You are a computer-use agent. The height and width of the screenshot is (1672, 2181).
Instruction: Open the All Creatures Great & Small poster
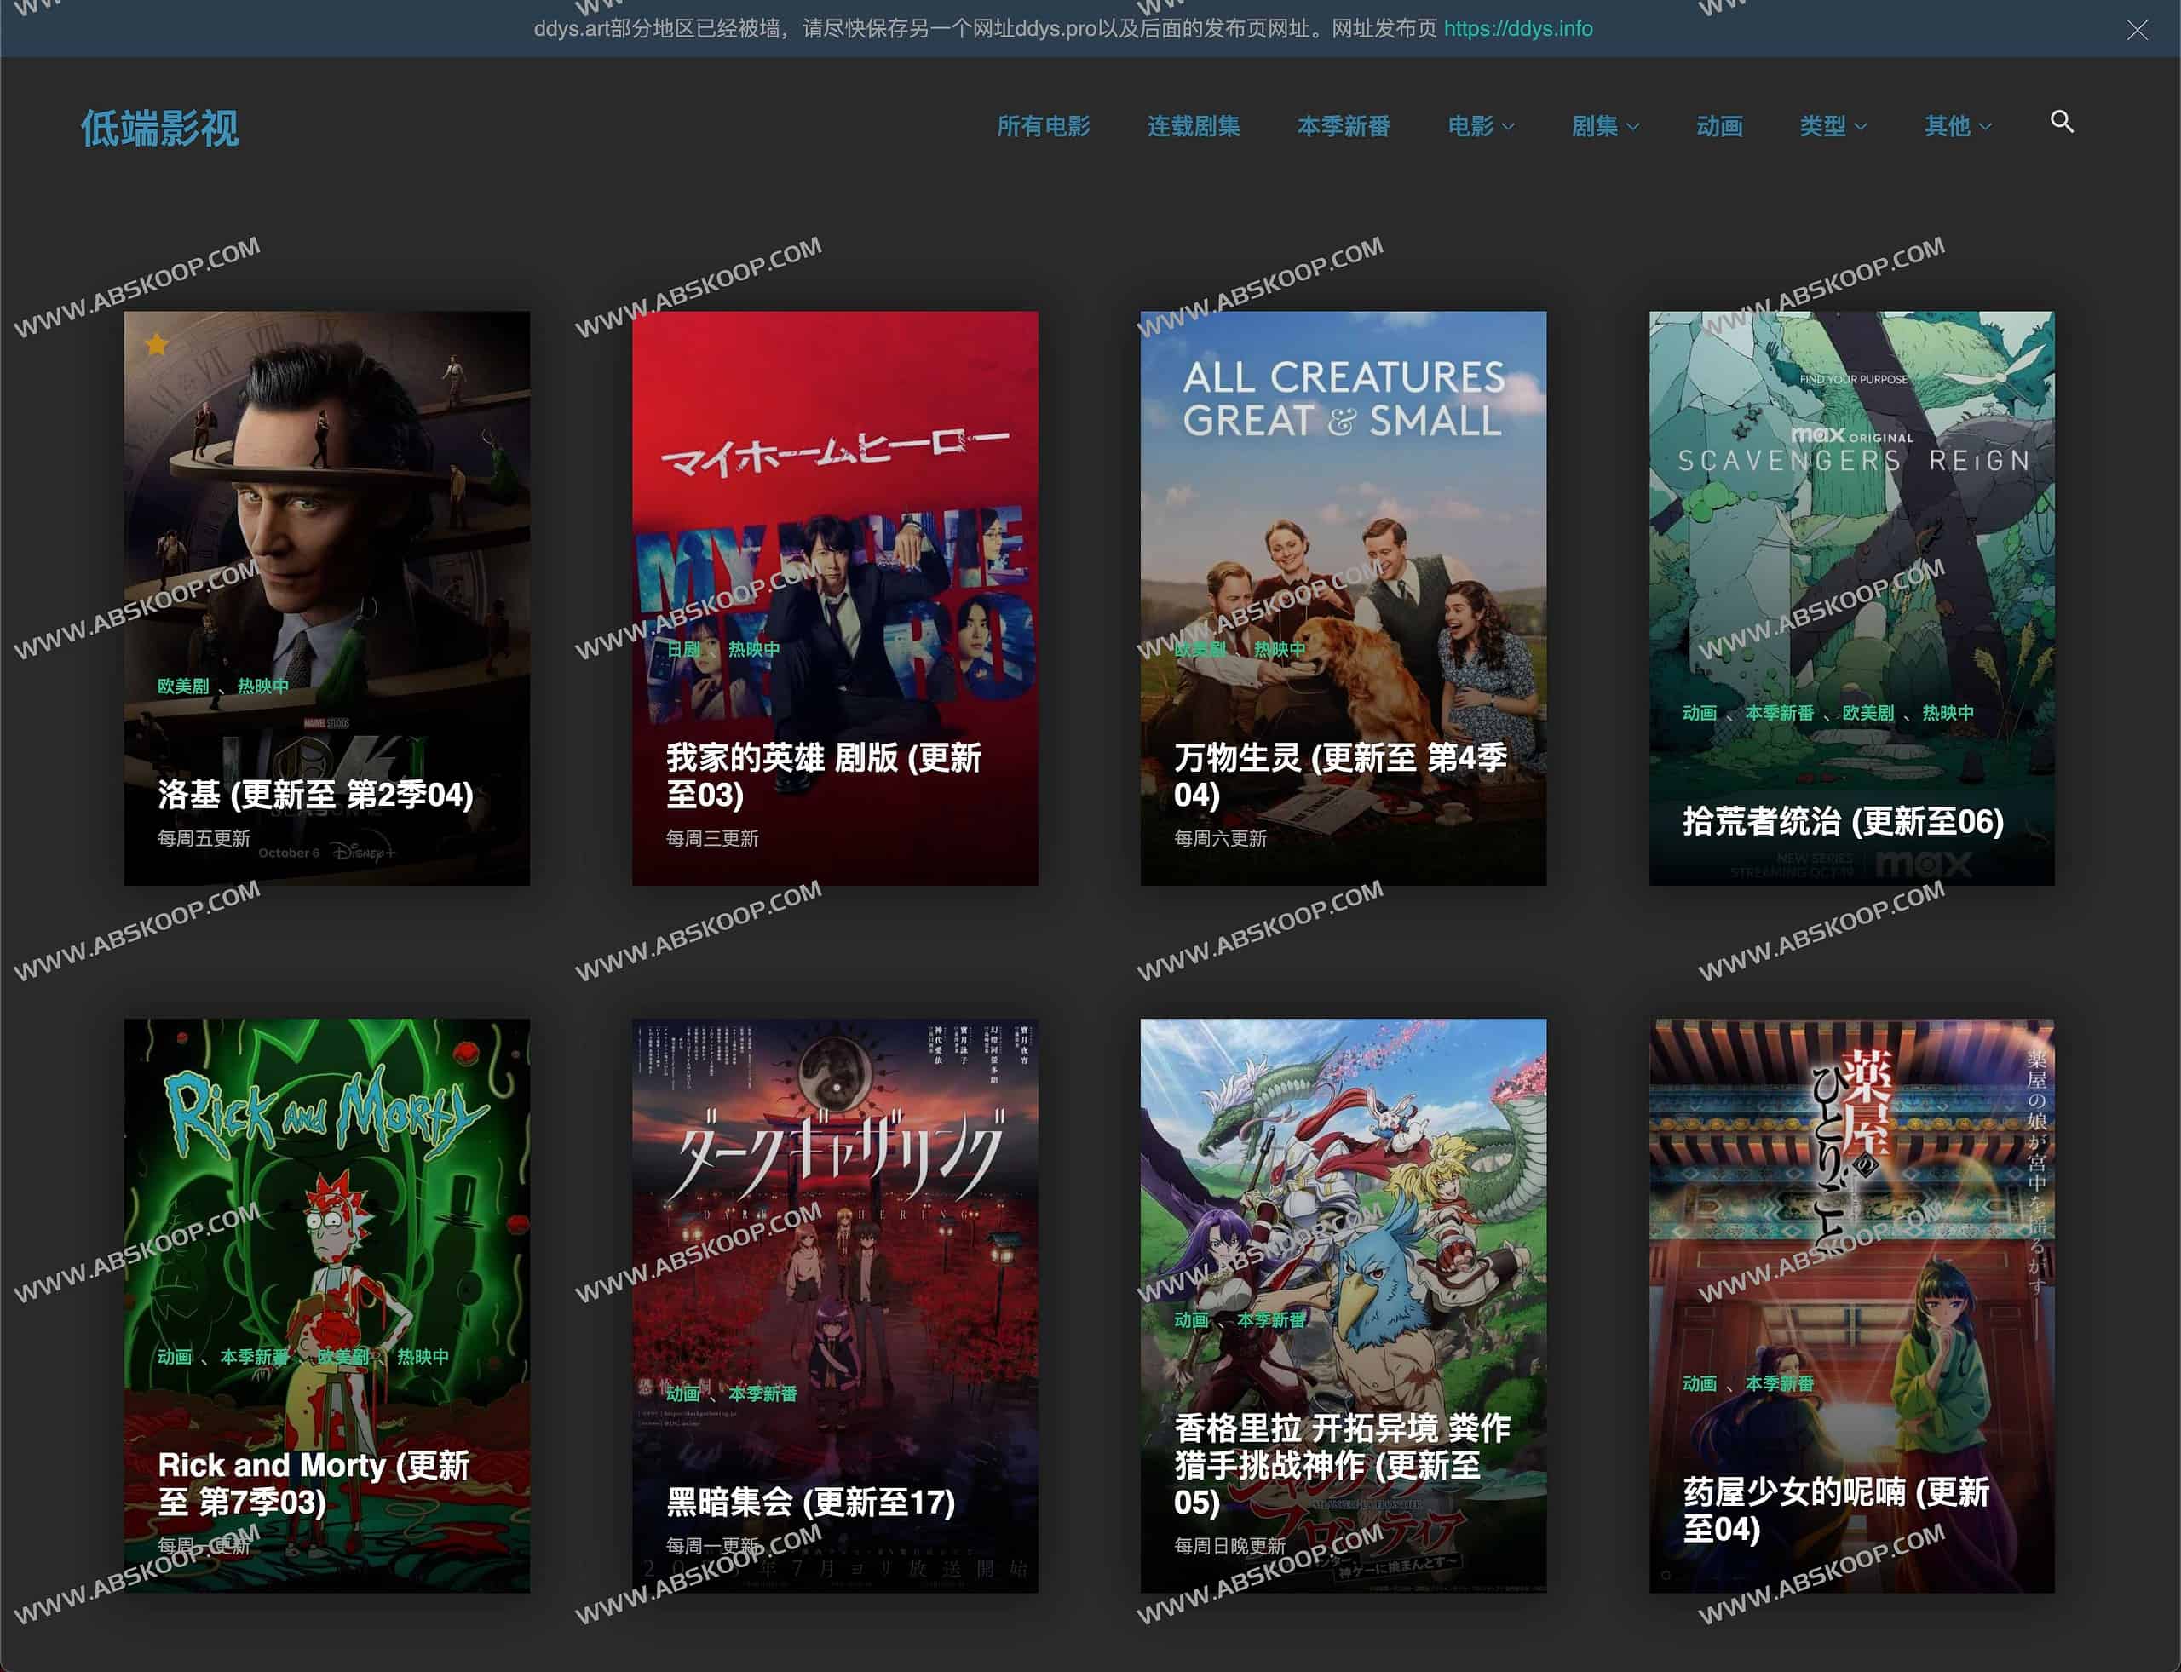point(1342,497)
